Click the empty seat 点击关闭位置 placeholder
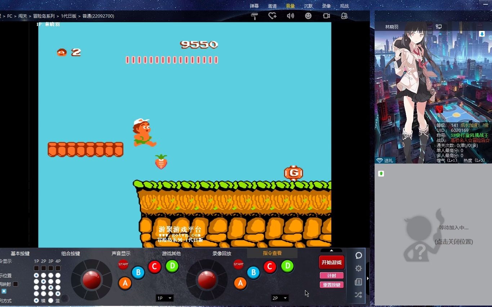492x307 pixels. 453,242
